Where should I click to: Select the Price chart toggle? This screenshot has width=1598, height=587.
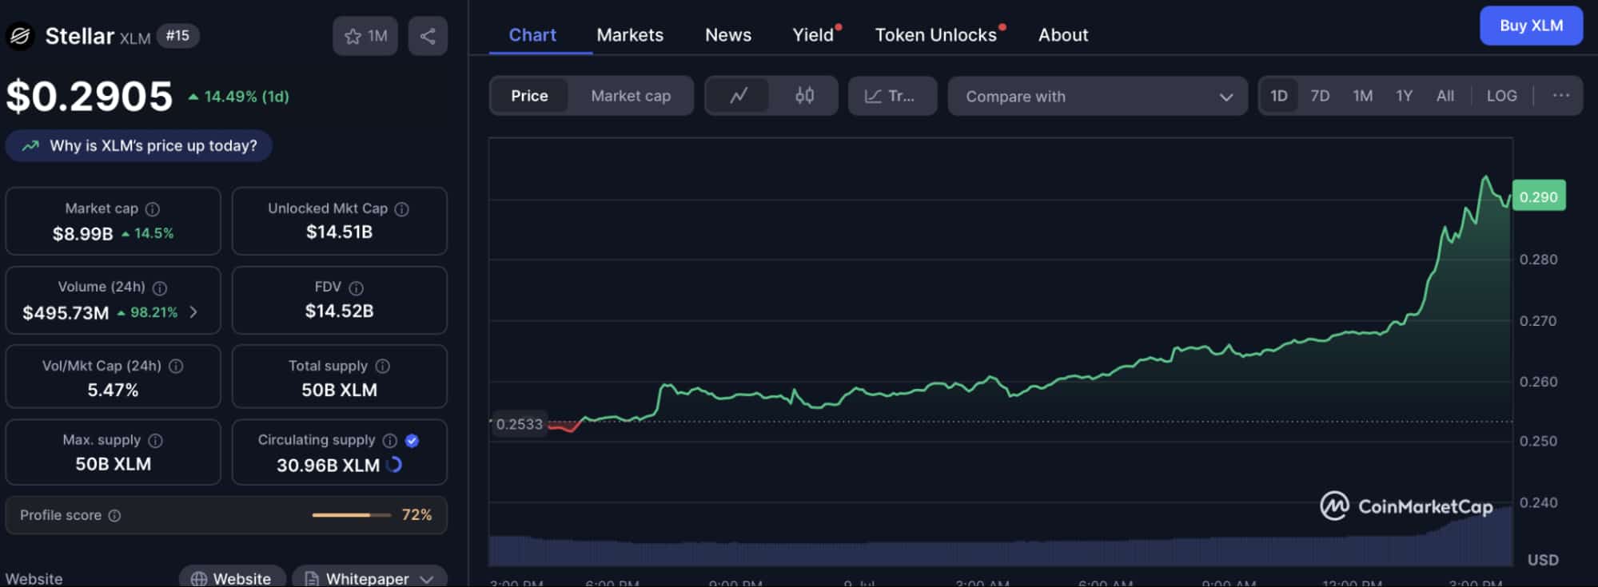(529, 96)
